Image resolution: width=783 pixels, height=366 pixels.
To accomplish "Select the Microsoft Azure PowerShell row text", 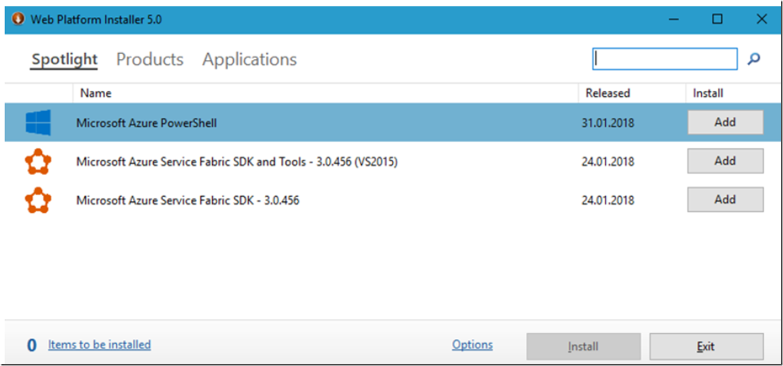I will (x=147, y=123).
